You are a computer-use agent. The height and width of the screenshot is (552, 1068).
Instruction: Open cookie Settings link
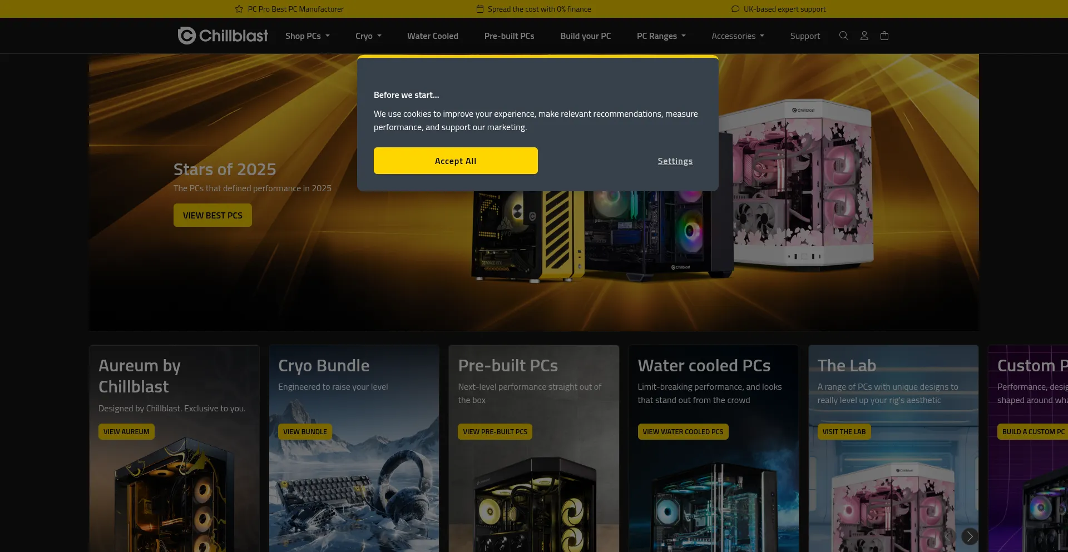point(675,161)
